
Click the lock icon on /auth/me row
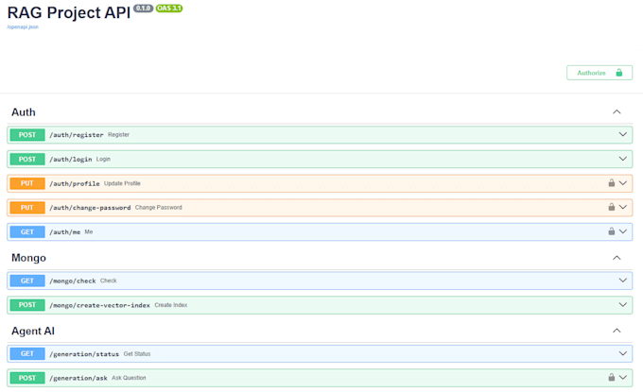(612, 231)
